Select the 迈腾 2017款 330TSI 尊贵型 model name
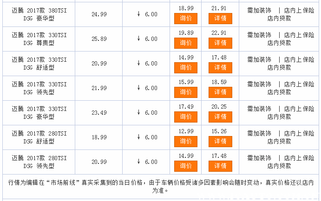The width and height of the screenshot is (321, 201). (x=39, y=39)
